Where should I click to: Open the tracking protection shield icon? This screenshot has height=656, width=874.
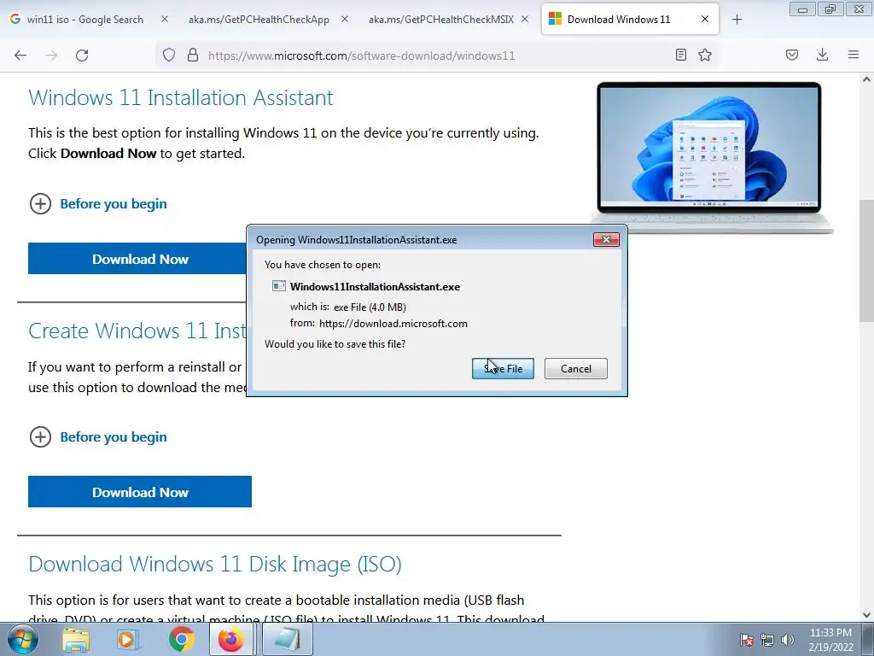(x=169, y=55)
